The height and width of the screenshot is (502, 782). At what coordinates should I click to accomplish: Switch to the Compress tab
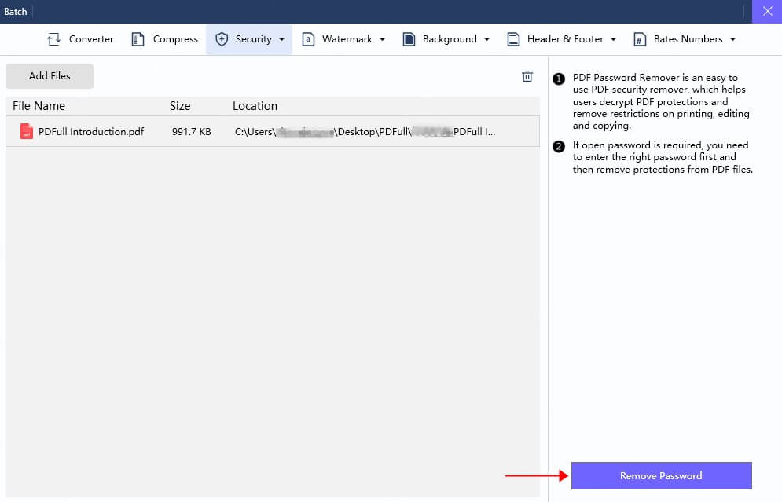[x=175, y=39]
